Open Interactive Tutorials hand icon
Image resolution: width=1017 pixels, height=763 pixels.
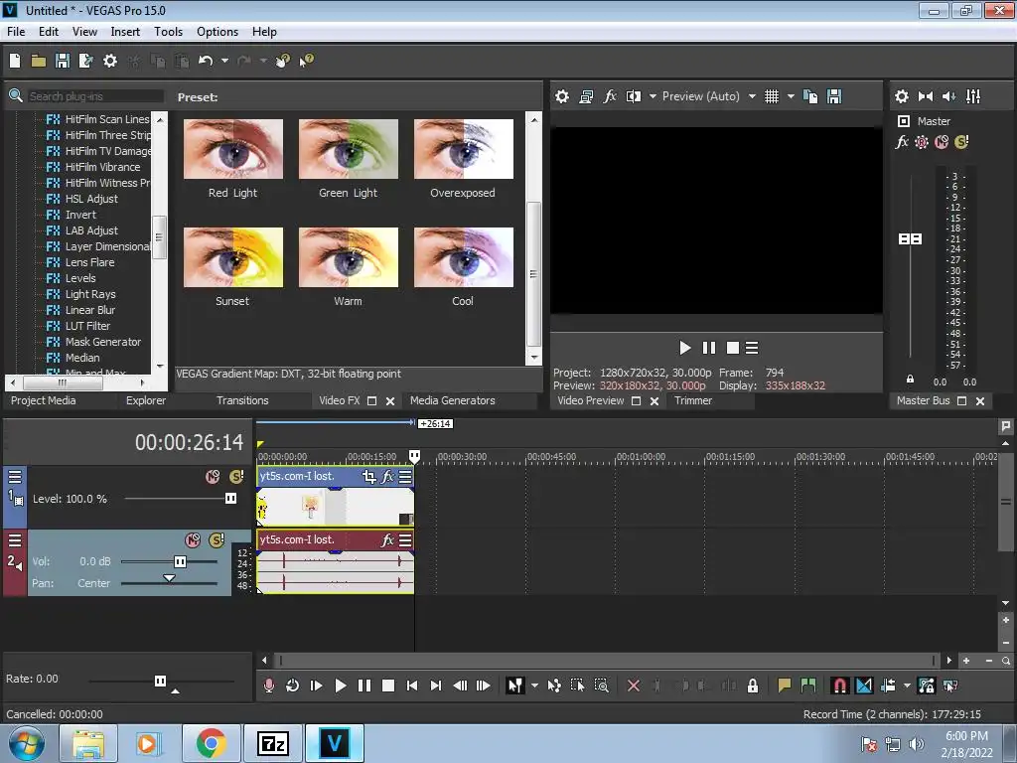(283, 61)
